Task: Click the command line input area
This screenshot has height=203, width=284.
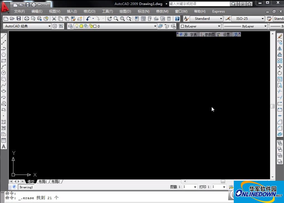Action: click(x=116, y=198)
